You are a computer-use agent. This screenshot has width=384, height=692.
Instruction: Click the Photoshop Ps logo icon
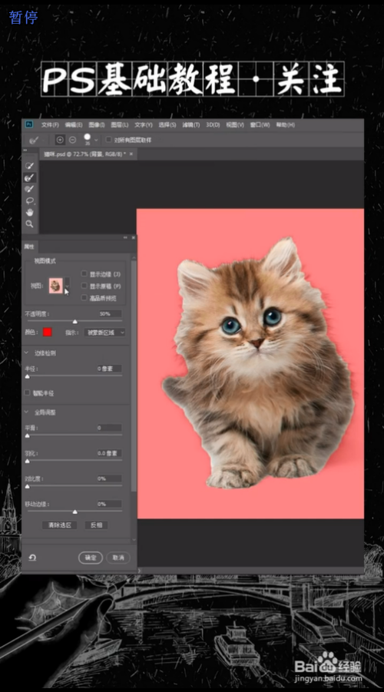tap(29, 125)
